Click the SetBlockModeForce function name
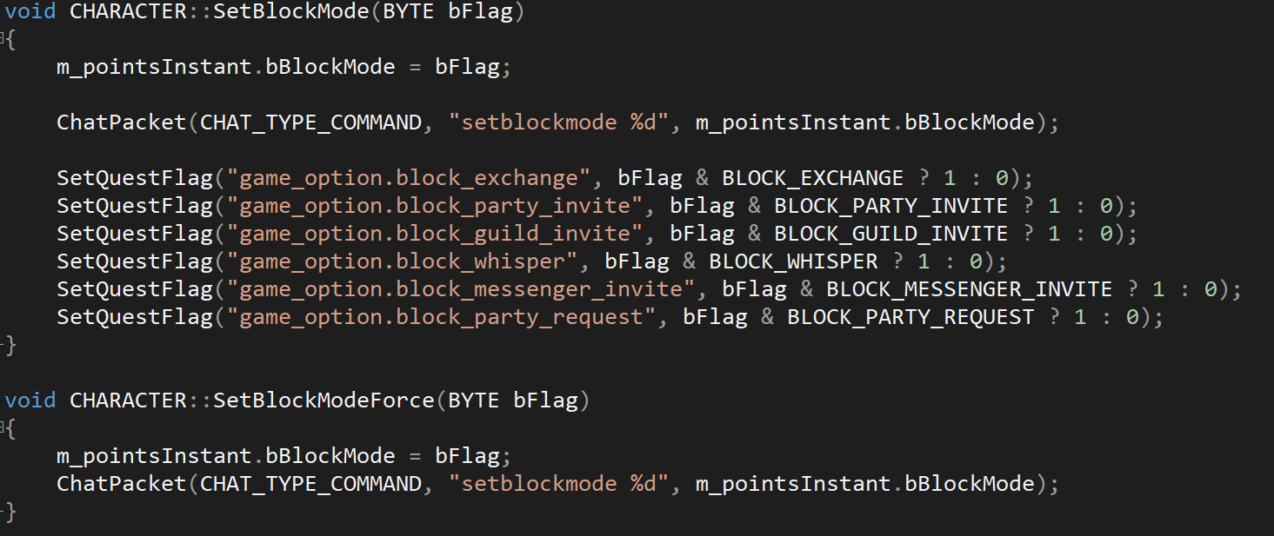Viewport: 1274px width, 536px height. pos(324,400)
